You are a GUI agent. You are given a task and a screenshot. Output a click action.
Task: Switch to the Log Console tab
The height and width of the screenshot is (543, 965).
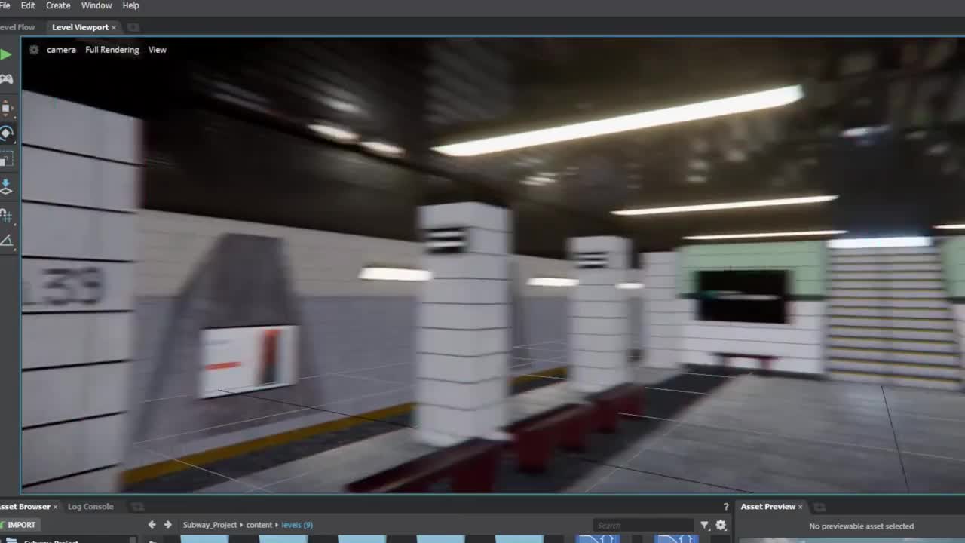click(90, 507)
